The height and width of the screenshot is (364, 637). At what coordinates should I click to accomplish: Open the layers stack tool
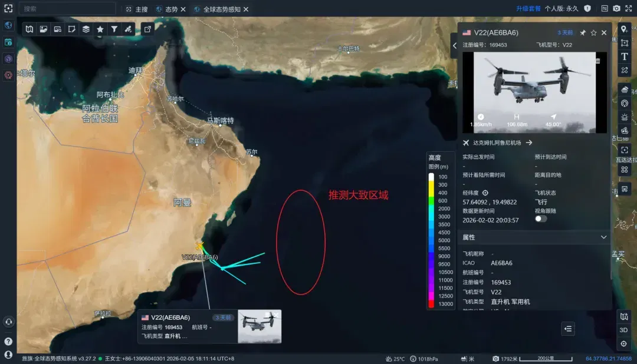click(x=86, y=29)
